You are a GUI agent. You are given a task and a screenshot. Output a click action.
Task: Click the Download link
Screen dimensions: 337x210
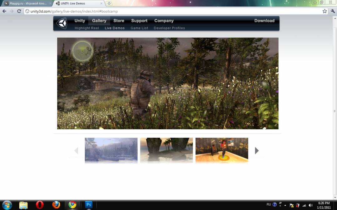click(x=264, y=21)
